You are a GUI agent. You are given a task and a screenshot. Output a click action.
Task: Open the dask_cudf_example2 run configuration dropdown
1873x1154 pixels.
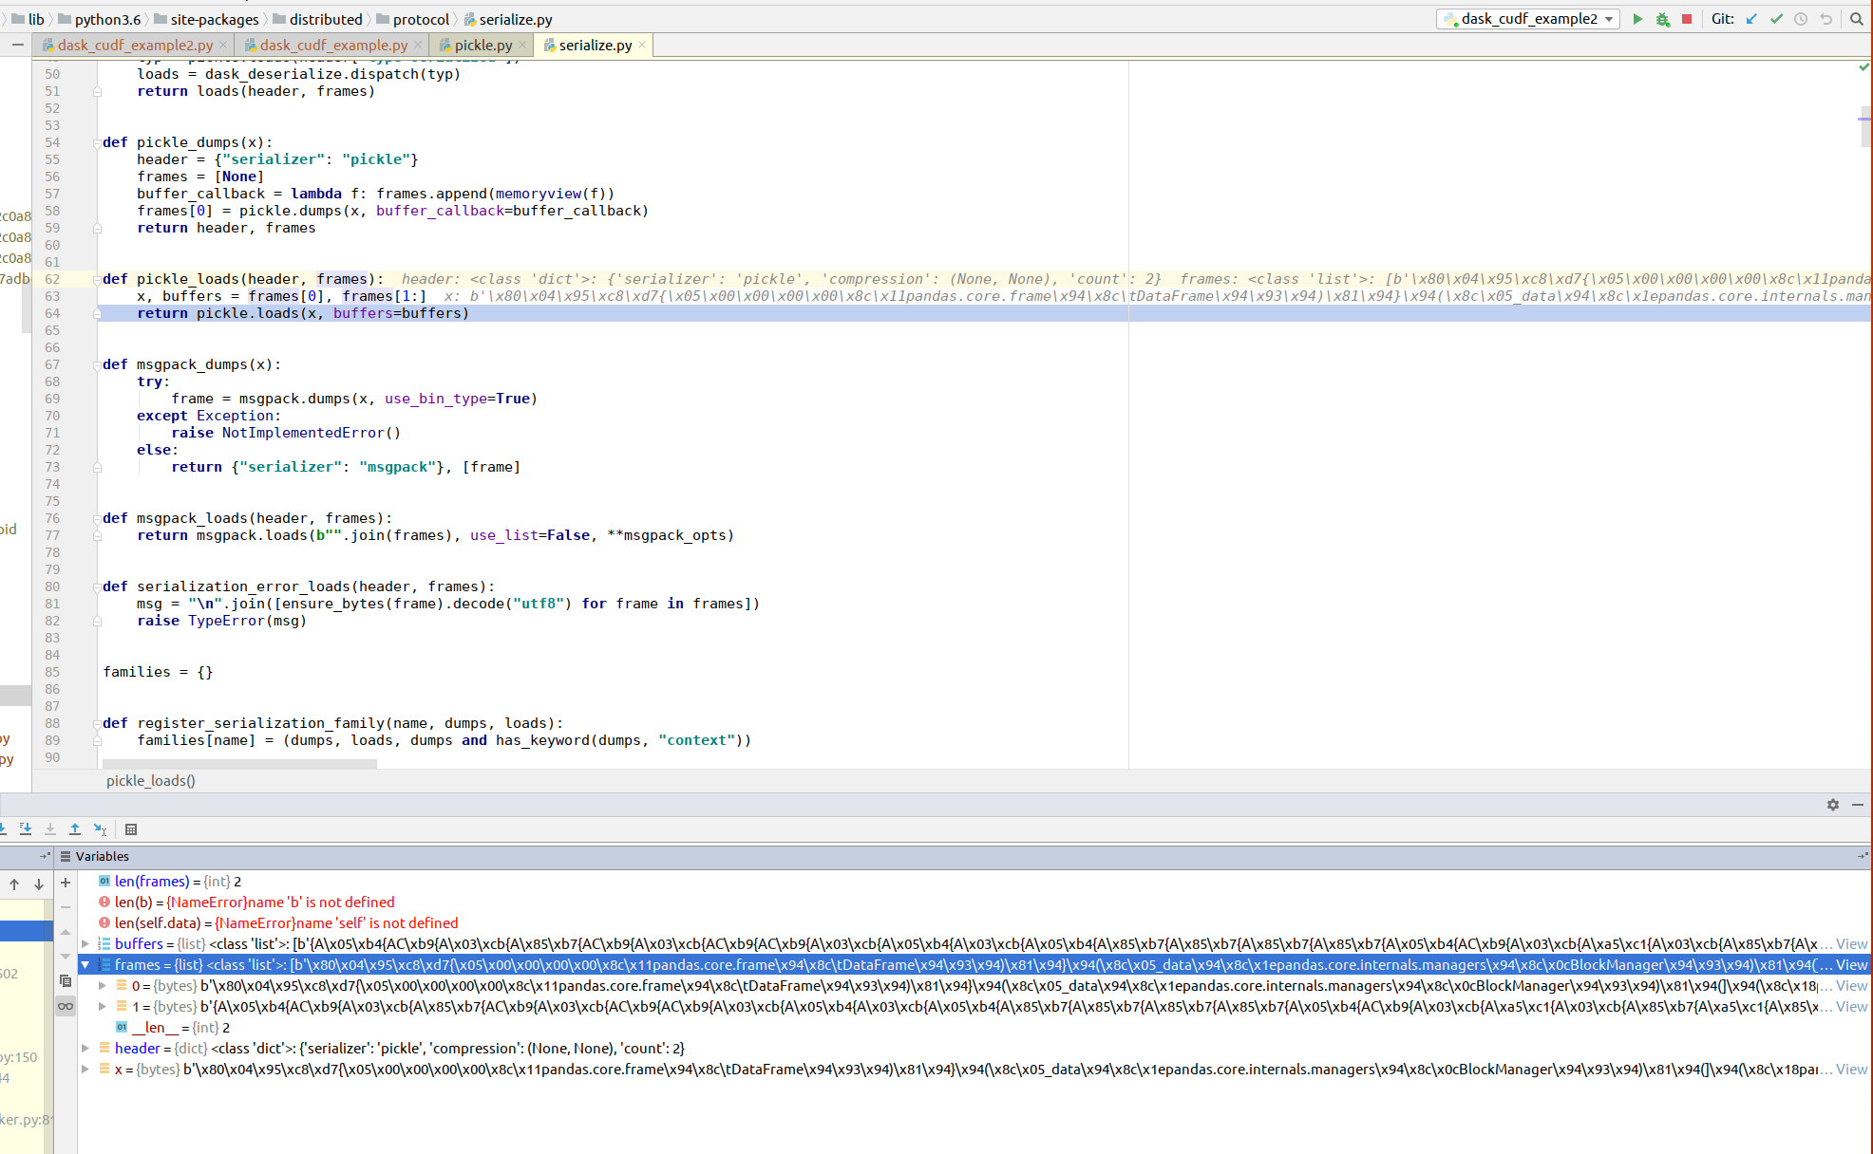[1609, 18]
